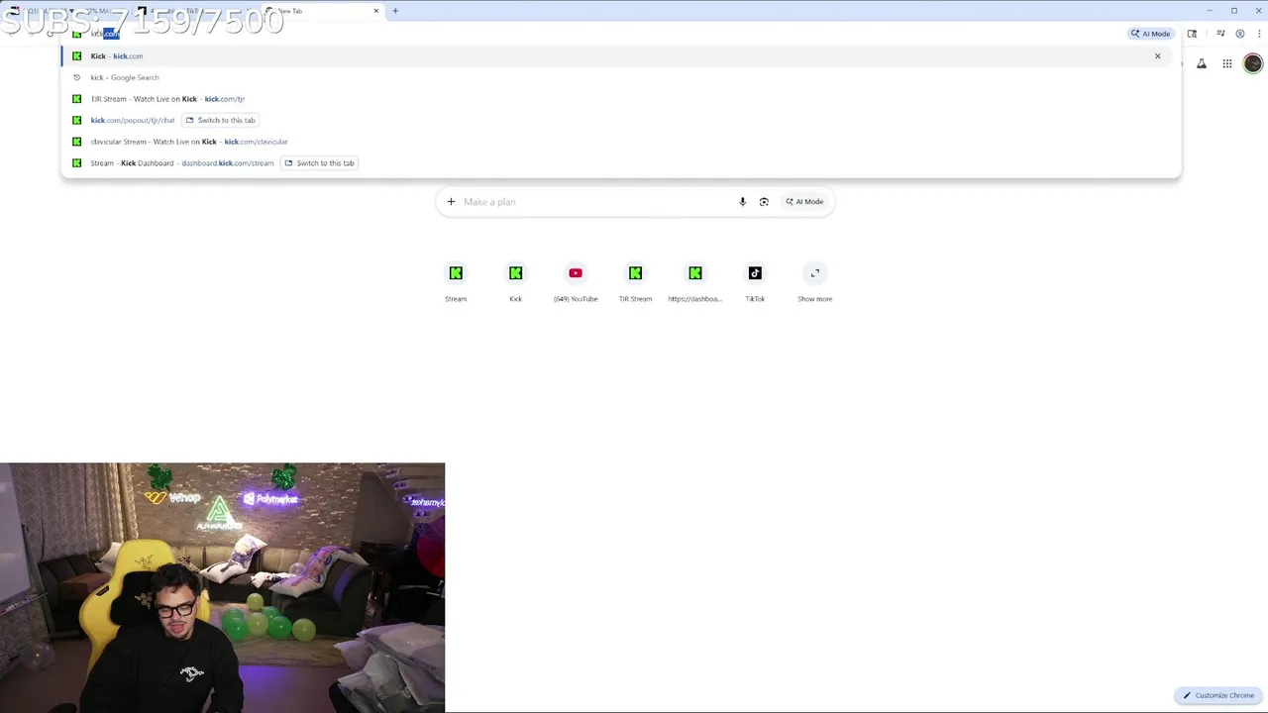Close the New Tab tab
Screen dimensions: 1268x713
[x=376, y=11]
